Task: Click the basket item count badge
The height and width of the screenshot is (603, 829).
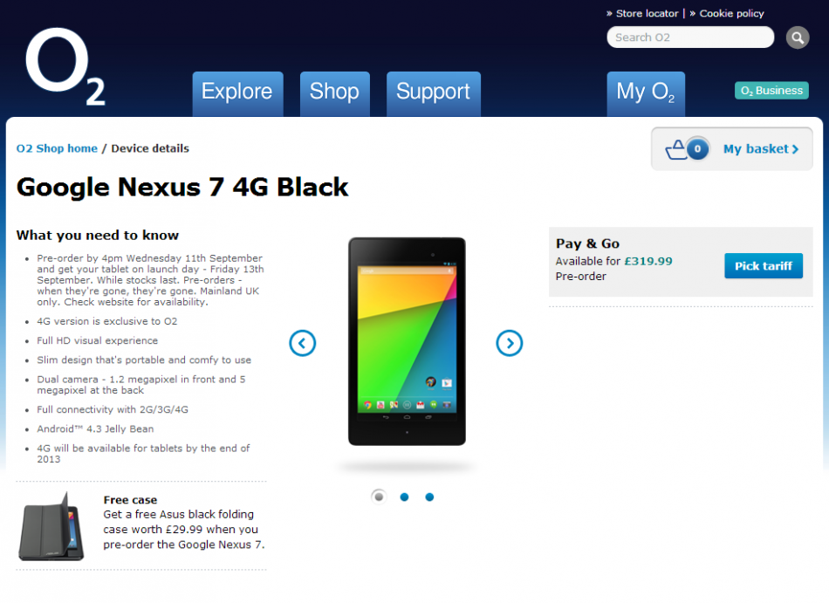Action: pyautogui.click(x=697, y=149)
